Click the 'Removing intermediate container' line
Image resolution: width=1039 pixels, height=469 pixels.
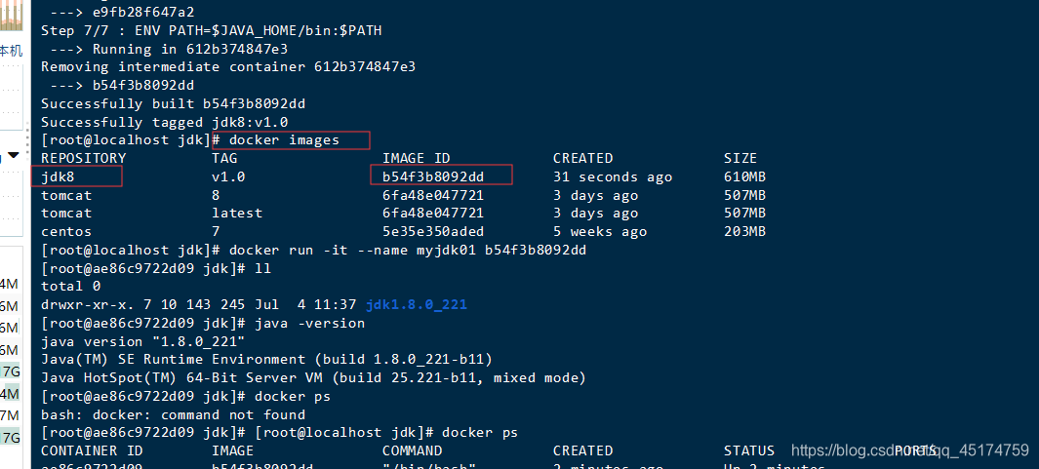[228, 67]
